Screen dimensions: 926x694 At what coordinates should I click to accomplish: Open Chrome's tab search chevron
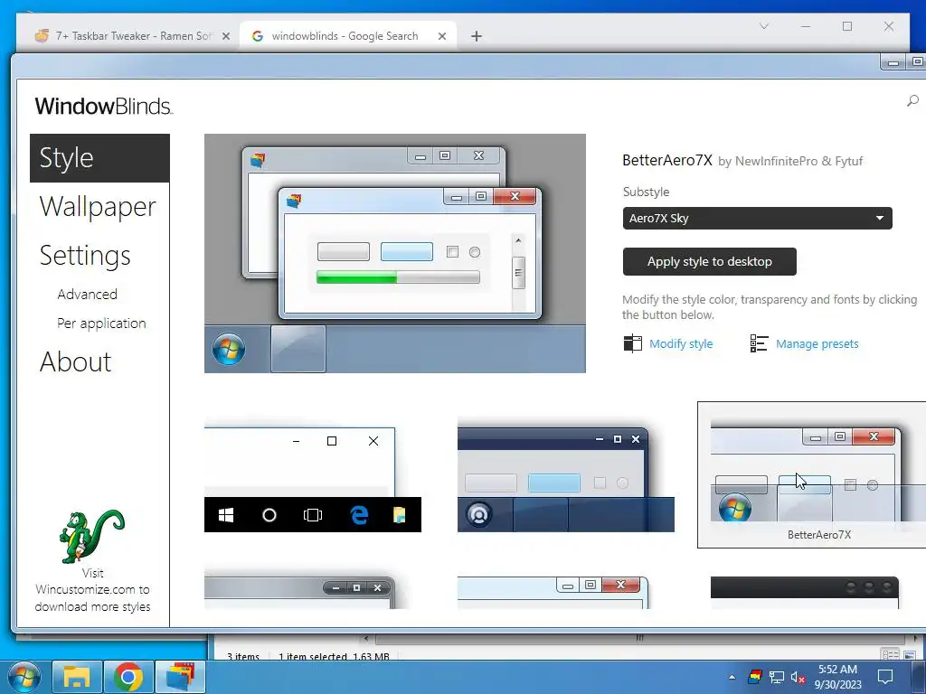(763, 26)
